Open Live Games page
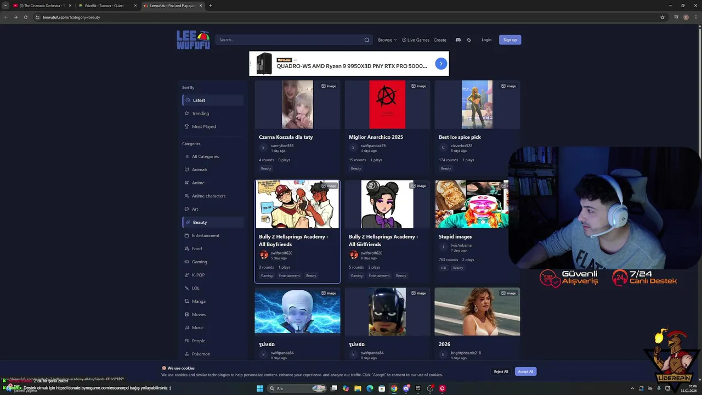 coord(416,39)
